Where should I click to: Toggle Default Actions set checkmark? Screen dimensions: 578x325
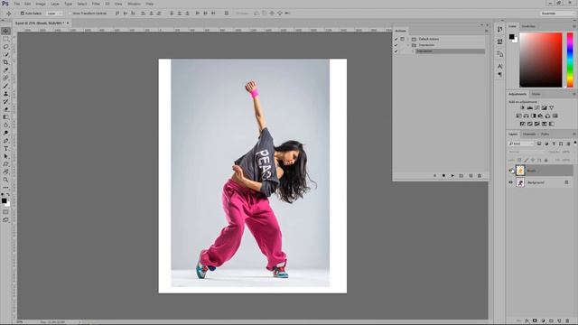tap(396, 39)
